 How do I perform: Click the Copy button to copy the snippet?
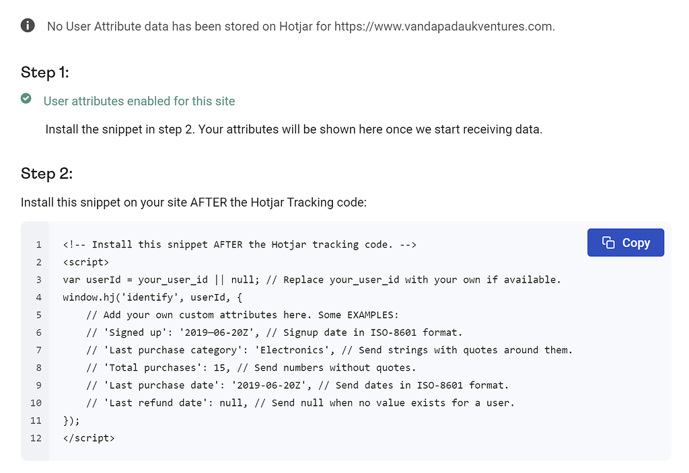pyautogui.click(x=626, y=242)
